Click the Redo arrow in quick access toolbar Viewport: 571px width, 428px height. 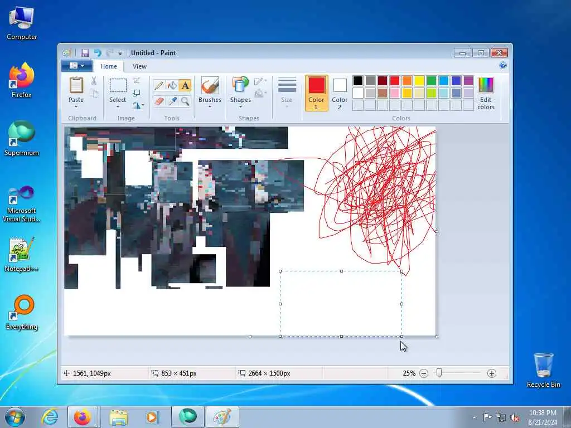coord(109,53)
